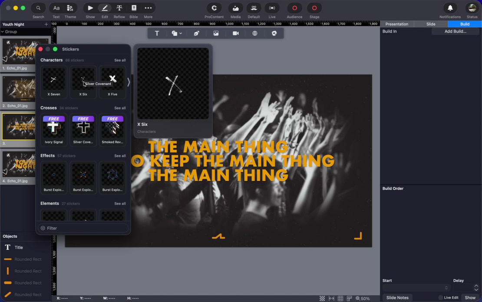This screenshot has width=482, height=302.
Task: Select slide 2 Echo_01.jpg thumbnail
Action: 18,89
